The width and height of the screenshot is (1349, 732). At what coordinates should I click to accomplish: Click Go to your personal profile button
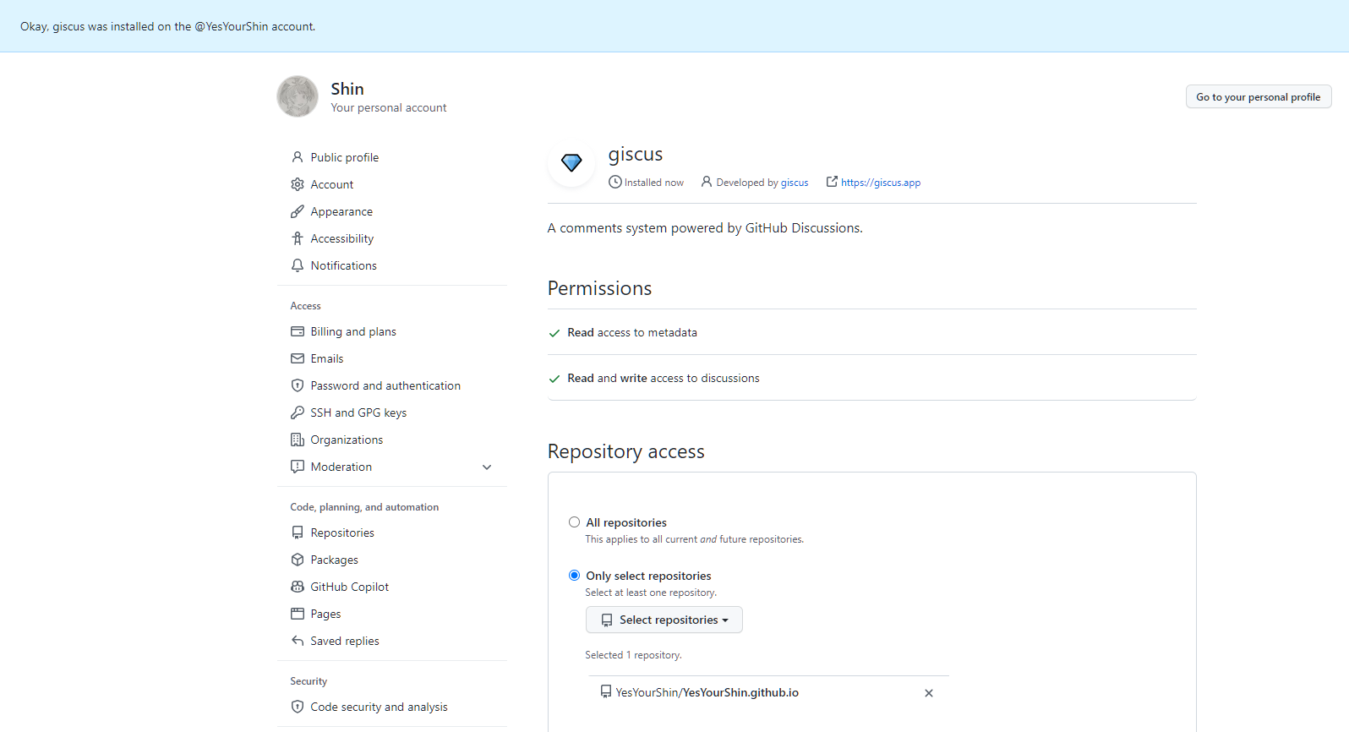[1258, 96]
